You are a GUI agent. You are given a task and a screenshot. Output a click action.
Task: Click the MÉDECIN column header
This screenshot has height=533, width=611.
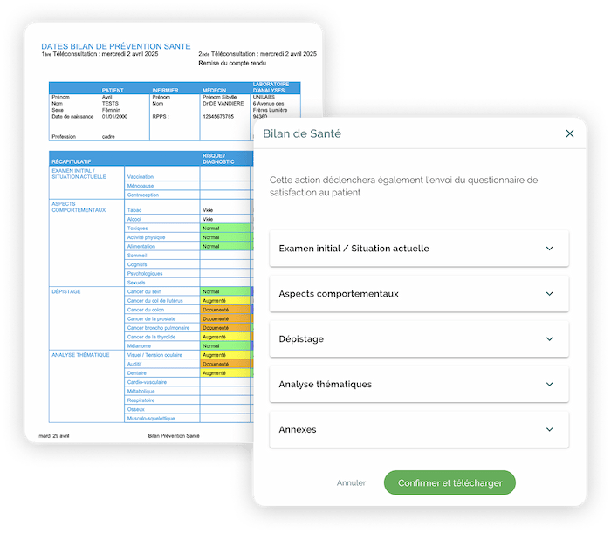pos(215,91)
